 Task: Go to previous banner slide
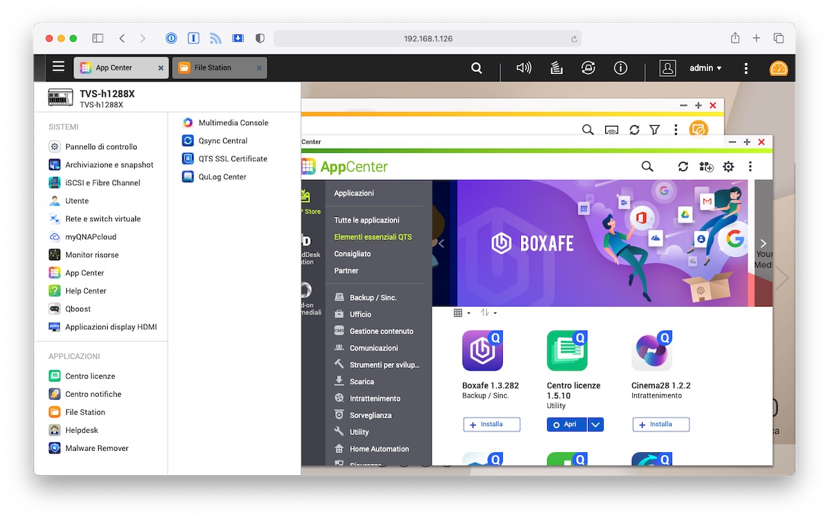tap(442, 243)
